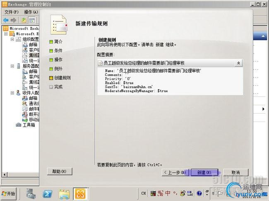This screenshot has width=269, height=201.
Task: Click the Enabled: $true summary line
Action: (119, 83)
